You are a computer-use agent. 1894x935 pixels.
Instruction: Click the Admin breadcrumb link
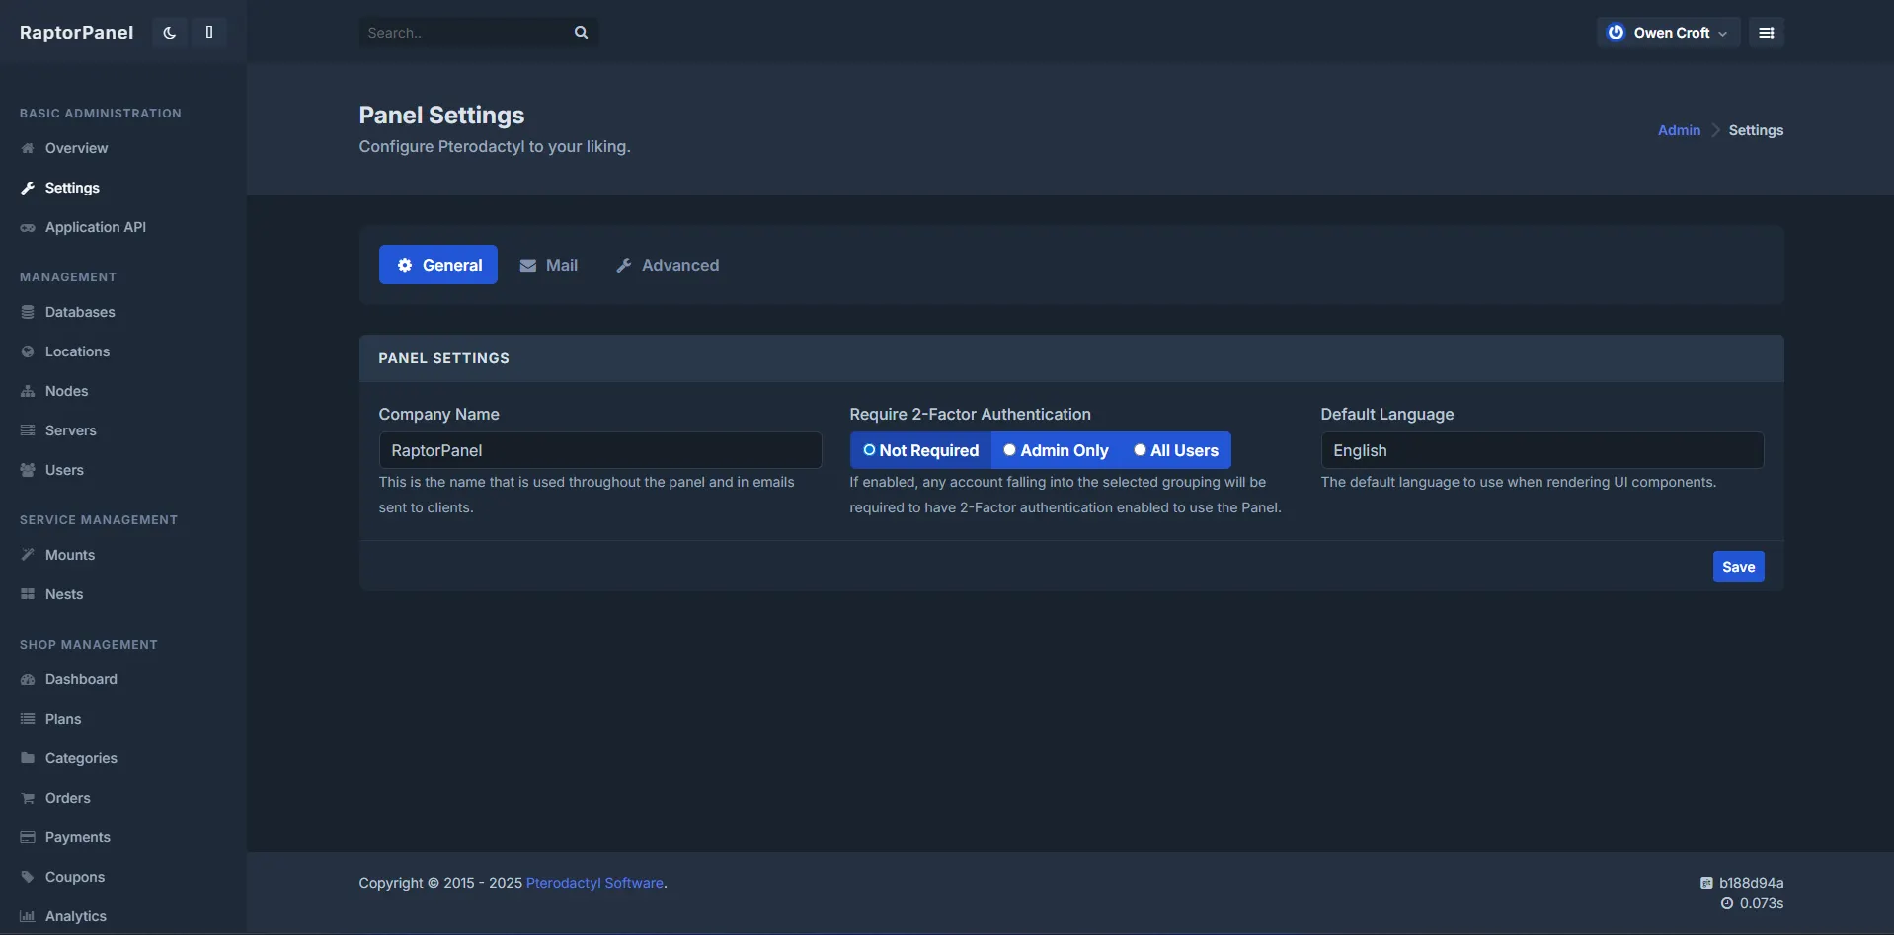(1679, 130)
